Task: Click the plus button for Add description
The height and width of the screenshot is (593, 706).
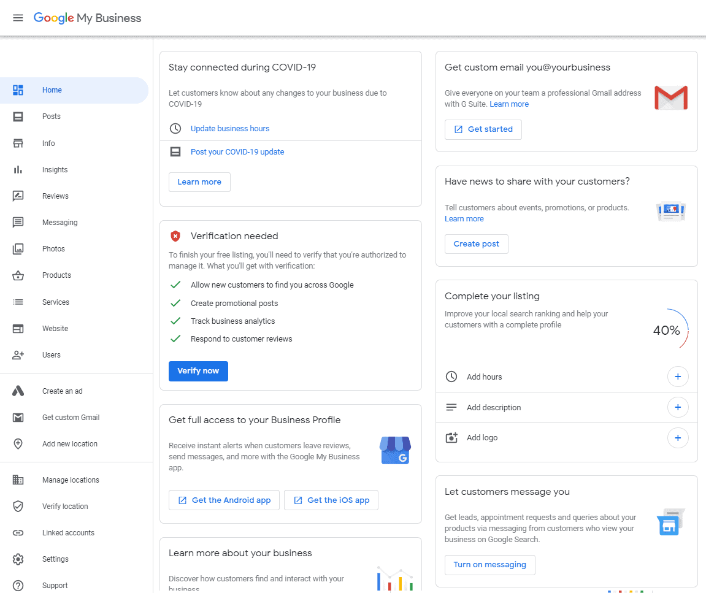Action: 678,407
